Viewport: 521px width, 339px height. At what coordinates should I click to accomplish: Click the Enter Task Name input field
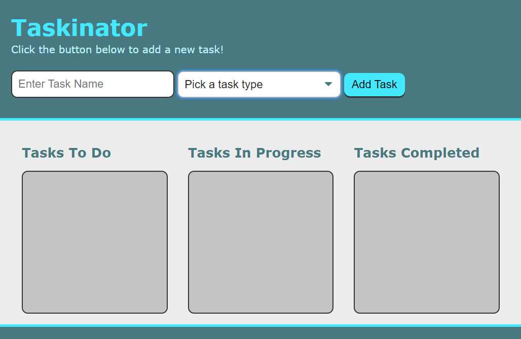click(92, 84)
